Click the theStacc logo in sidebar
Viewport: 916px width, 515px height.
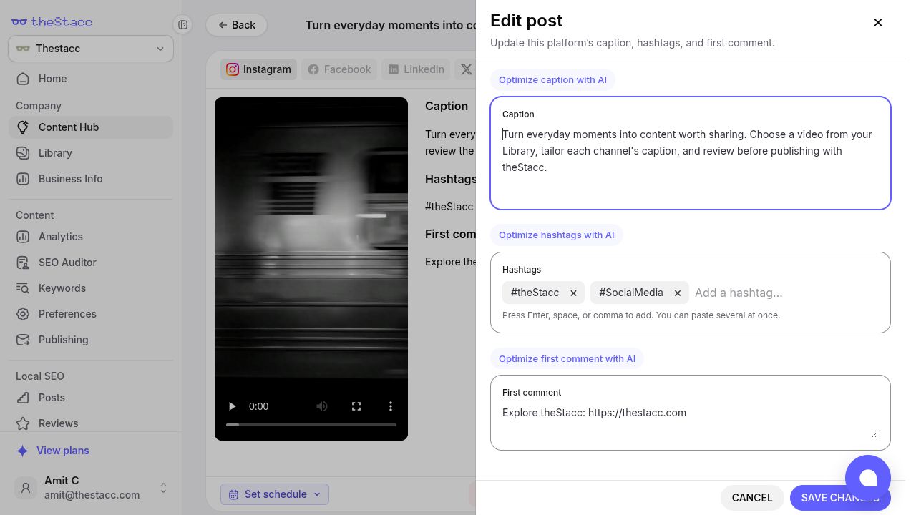tap(52, 21)
